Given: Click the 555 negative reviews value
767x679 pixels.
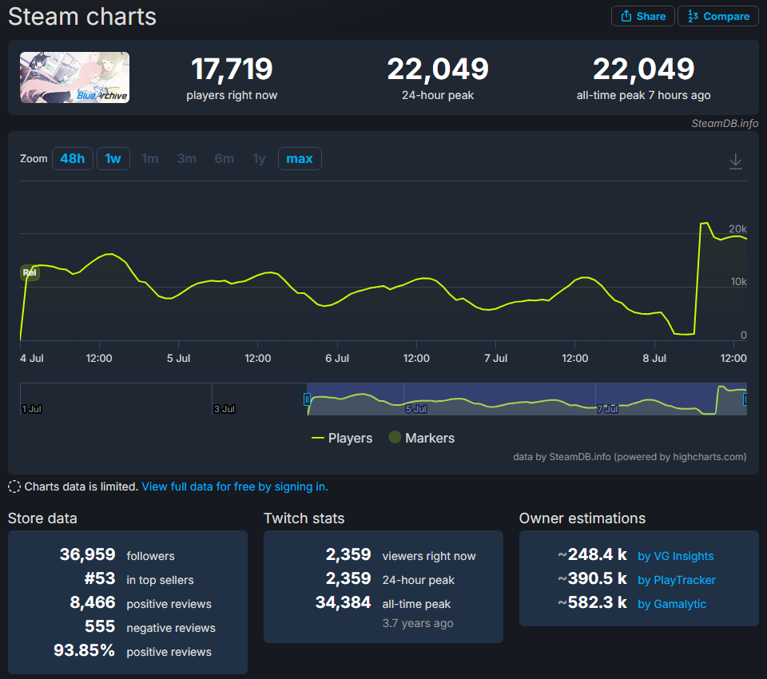Looking at the screenshot, I should [x=100, y=626].
